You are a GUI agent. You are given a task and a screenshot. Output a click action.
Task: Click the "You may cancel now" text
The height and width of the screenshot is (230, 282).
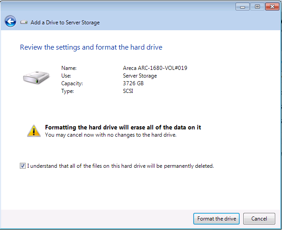pyautogui.click(x=110, y=135)
